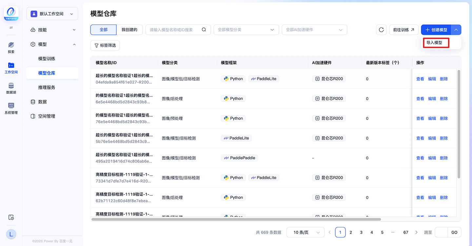The image size is (472, 246).
Task: Open the 全部AI加速硬件 dropdown
Action: (x=314, y=30)
